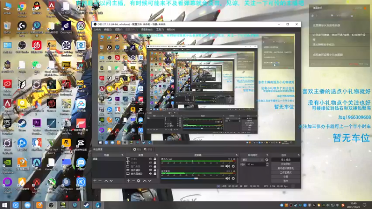
Task: Toggle lock on first text source
Action: click(x=155, y=159)
